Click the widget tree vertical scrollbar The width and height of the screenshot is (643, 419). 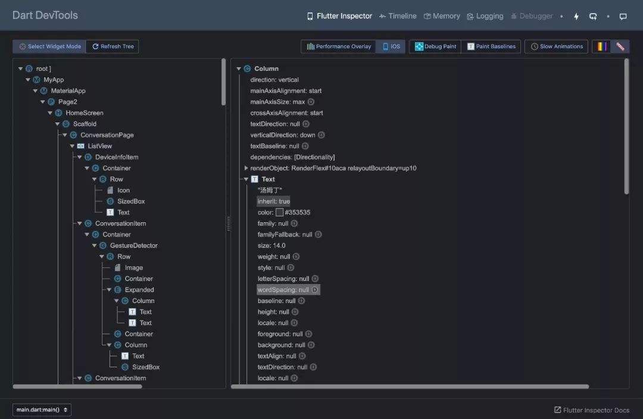click(x=223, y=82)
